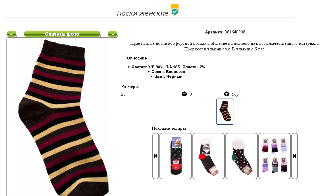Image resolution: width=324 pixels, height=196 pixels.
Task: Click the Носки женские page title
Action: click(x=143, y=13)
